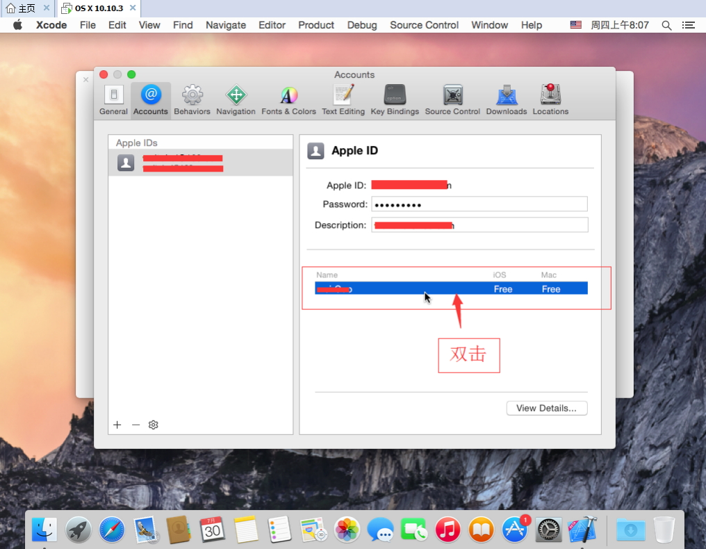The width and height of the screenshot is (706, 549).
Task: Open the Editor menu
Action: [x=272, y=25]
